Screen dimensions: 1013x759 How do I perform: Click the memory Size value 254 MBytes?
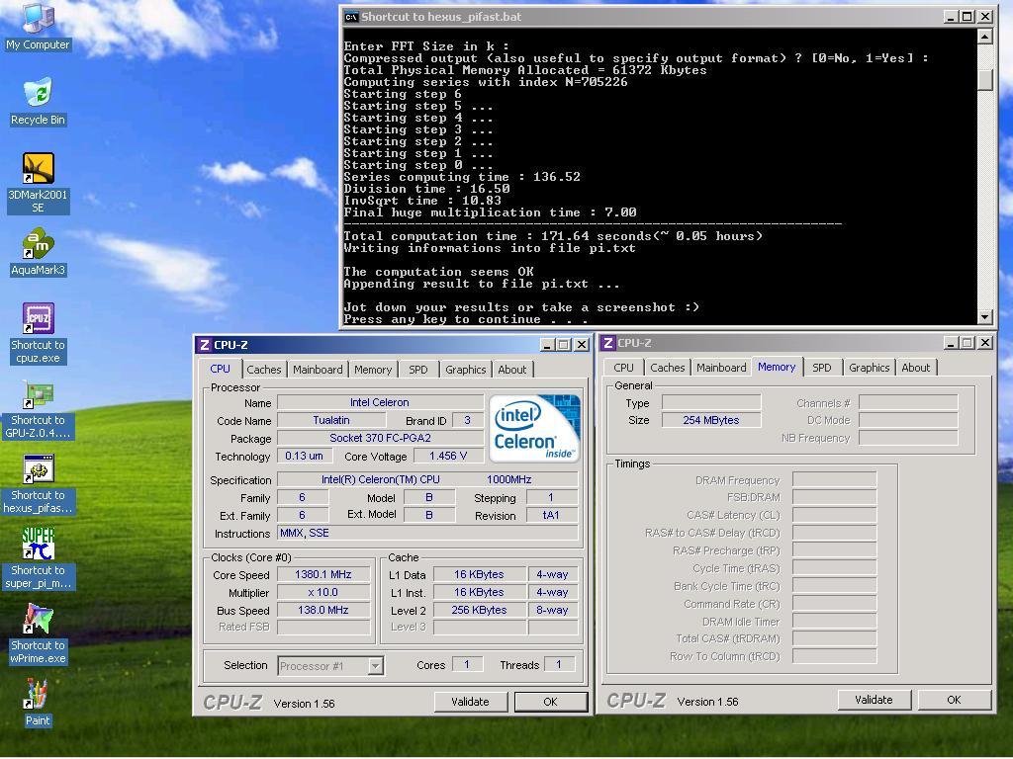pos(711,420)
